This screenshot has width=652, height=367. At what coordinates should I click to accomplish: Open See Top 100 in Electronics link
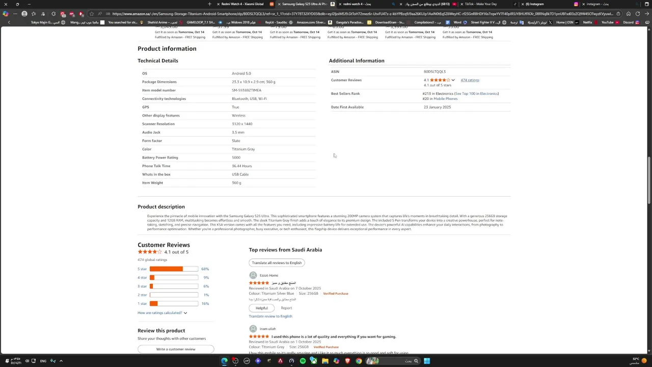pos(476,94)
